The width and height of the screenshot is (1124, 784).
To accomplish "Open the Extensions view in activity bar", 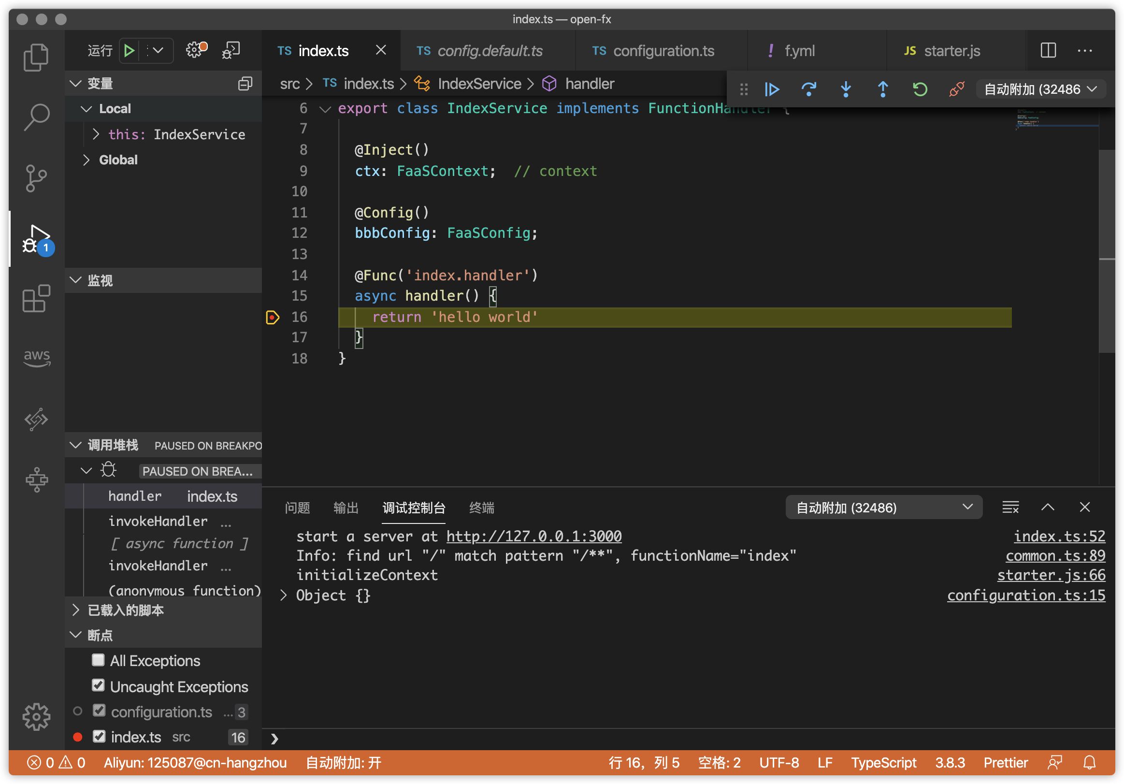I will point(36,298).
